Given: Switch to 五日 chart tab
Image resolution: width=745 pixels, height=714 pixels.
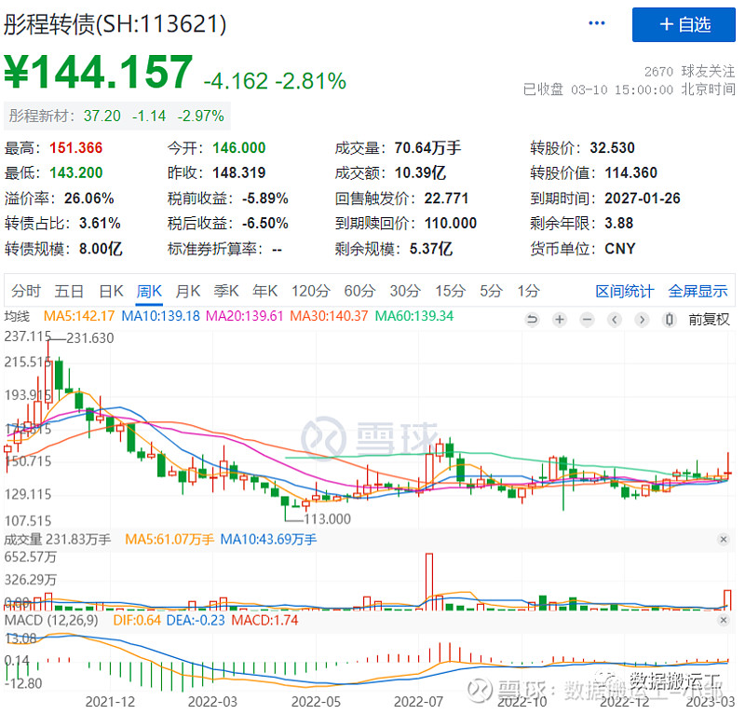Looking at the screenshot, I should point(69,291).
